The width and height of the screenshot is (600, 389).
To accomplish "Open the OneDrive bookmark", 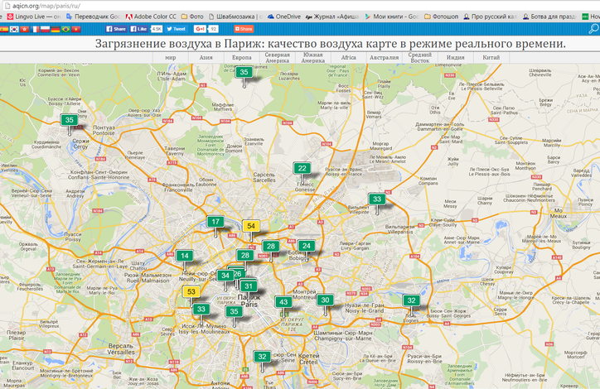I will tap(284, 17).
